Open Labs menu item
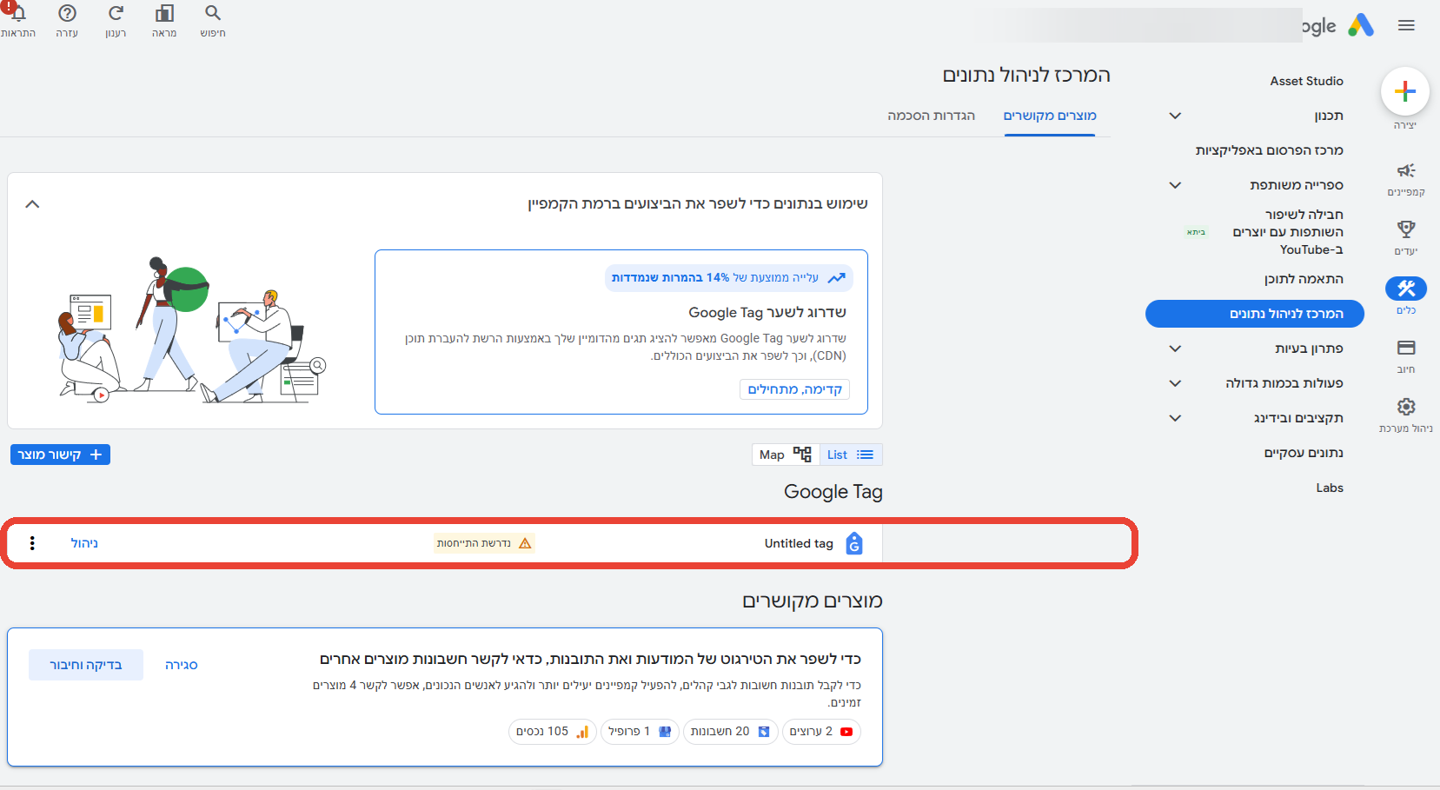The height and width of the screenshot is (790, 1440). pos(1330,488)
